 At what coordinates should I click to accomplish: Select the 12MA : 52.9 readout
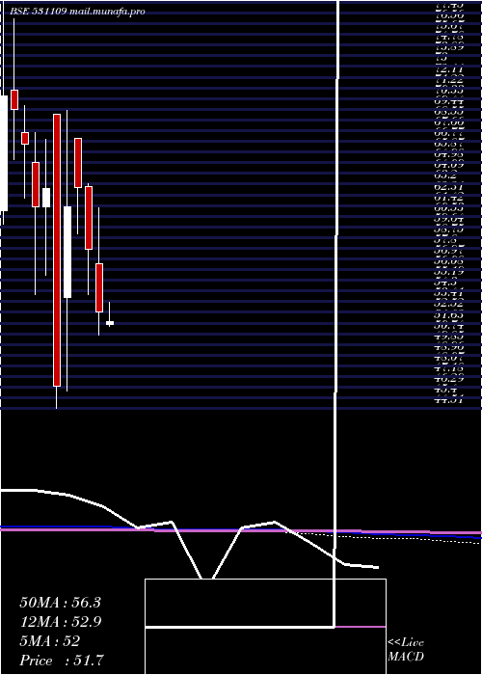pos(62,622)
